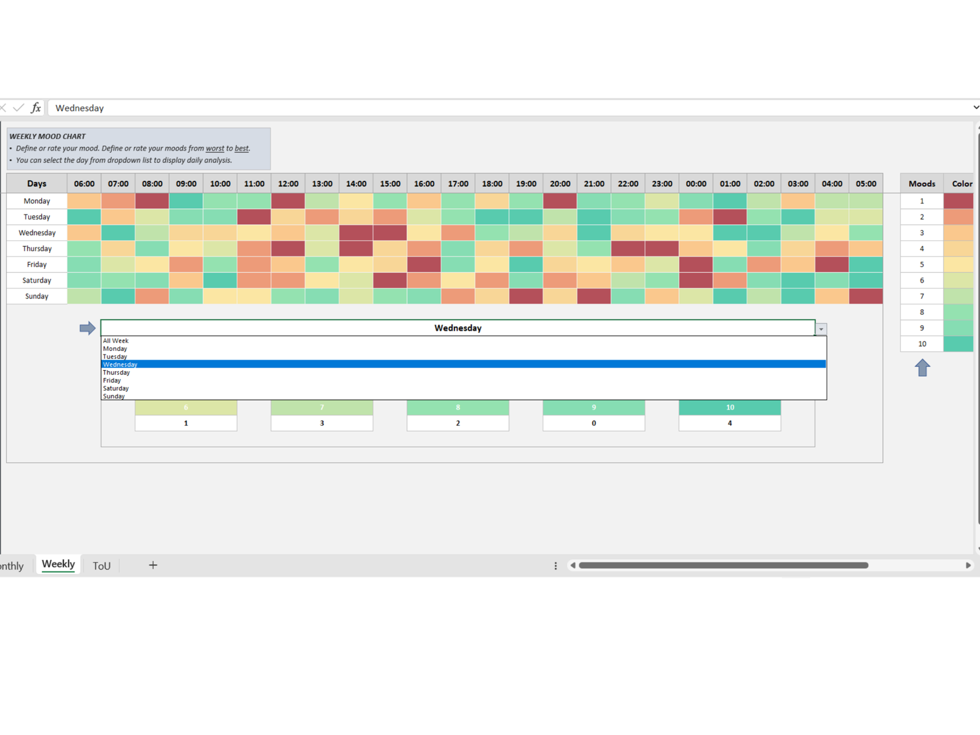Click the horizontal scrollbar thumb
Viewport: 980px width, 735px height.
(723, 565)
